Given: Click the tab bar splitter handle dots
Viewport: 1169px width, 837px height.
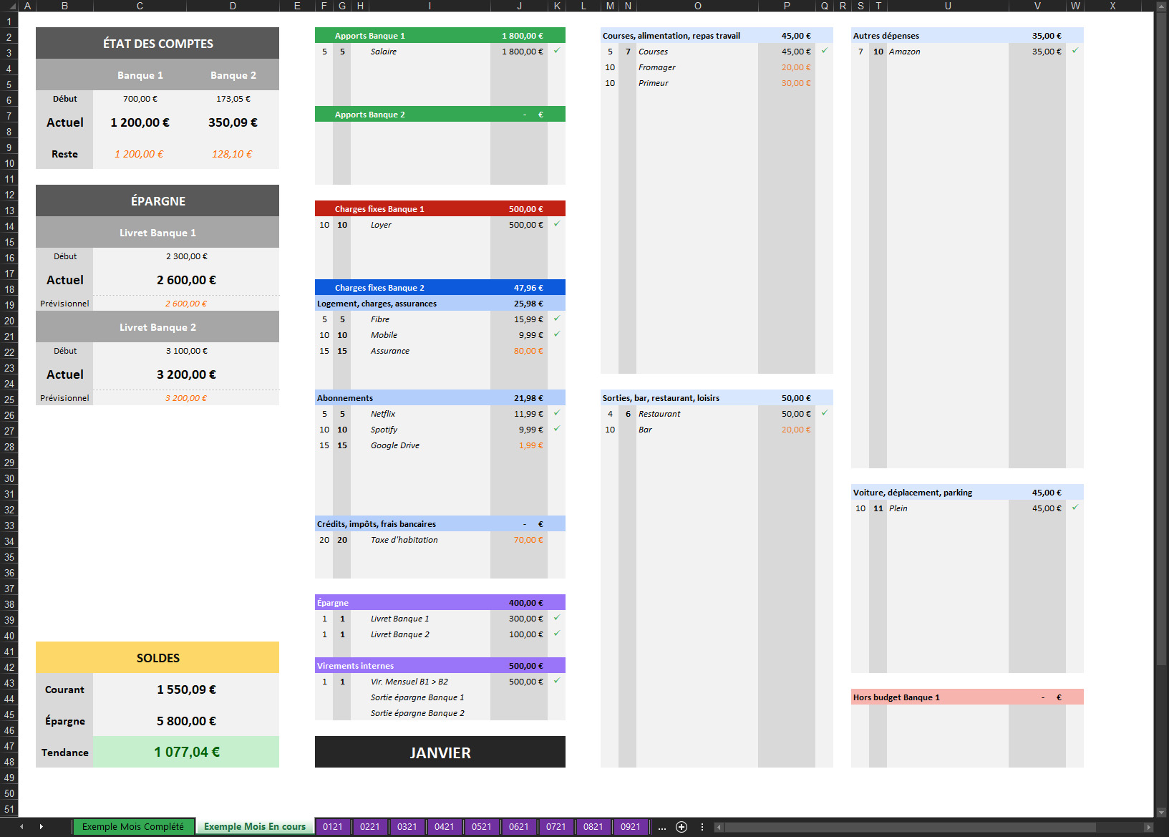Looking at the screenshot, I should point(702,827).
